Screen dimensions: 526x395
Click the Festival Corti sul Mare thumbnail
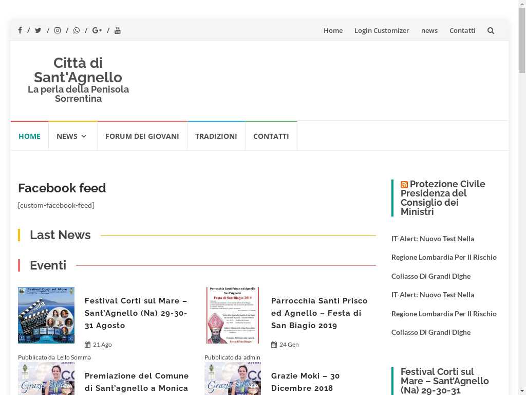coord(46,315)
